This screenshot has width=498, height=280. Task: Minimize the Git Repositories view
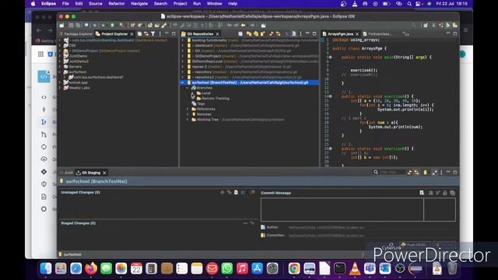pos(307,33)
